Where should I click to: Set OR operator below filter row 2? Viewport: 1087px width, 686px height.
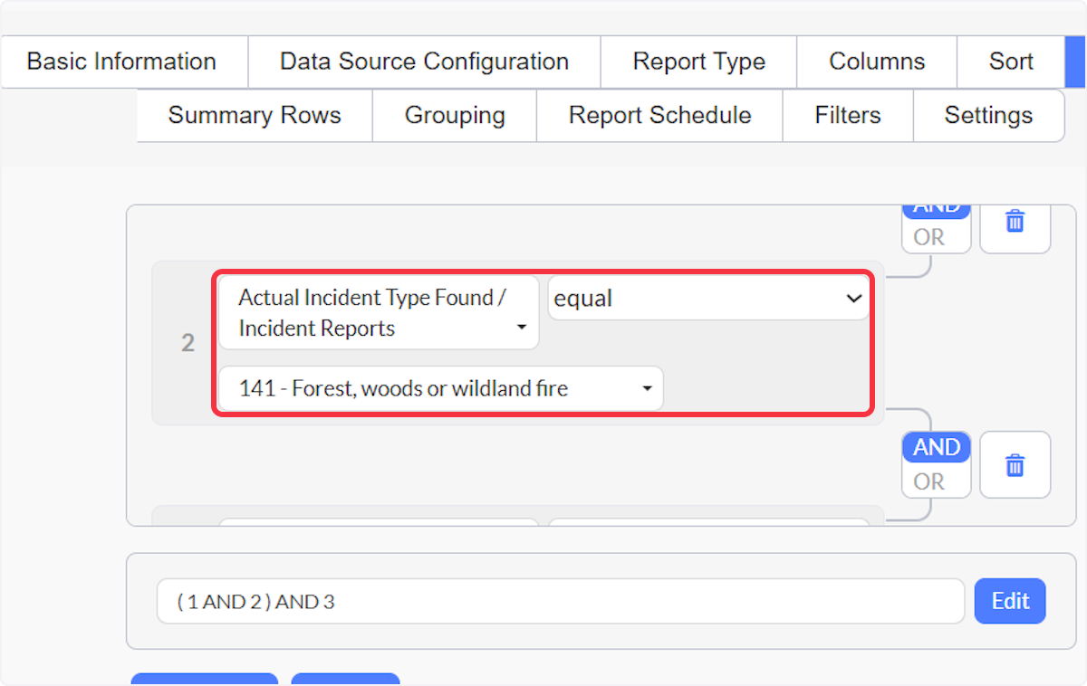point(929,481)
